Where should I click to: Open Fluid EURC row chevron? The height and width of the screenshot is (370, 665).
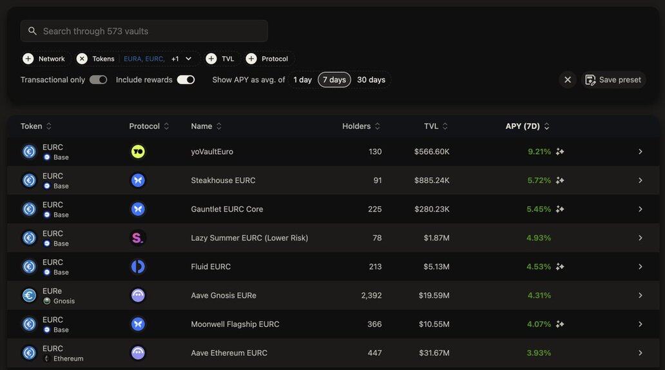641,266
